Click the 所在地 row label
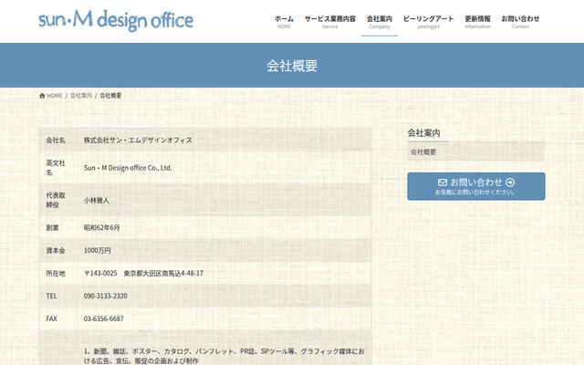 [56, 274]
